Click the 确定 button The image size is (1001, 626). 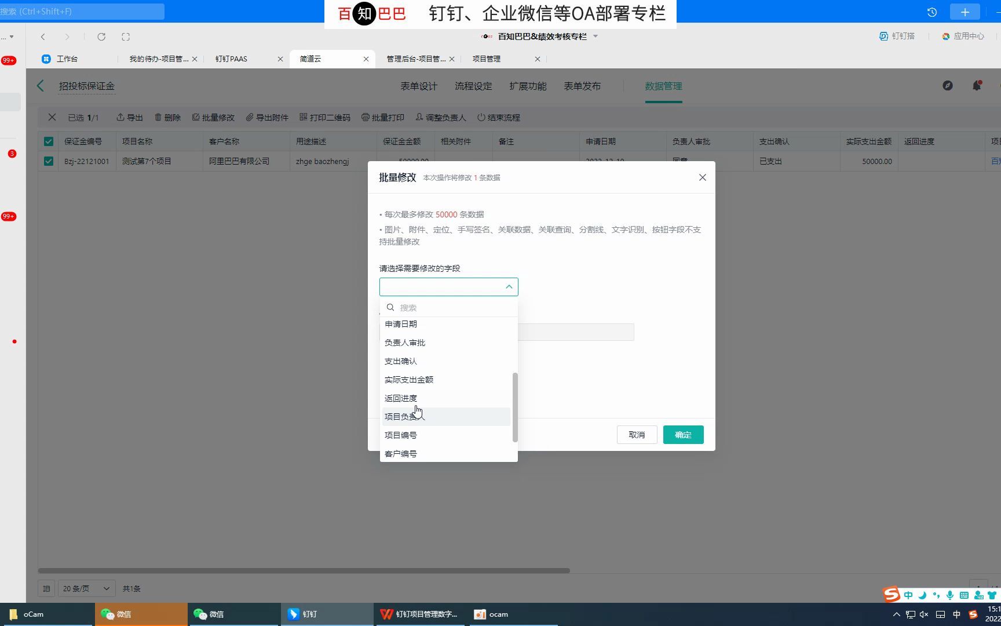(x=683, y=435)
